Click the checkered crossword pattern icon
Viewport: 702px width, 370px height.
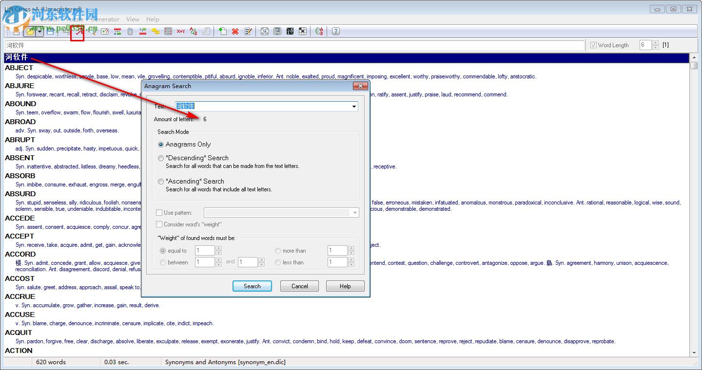coord(303,32)
